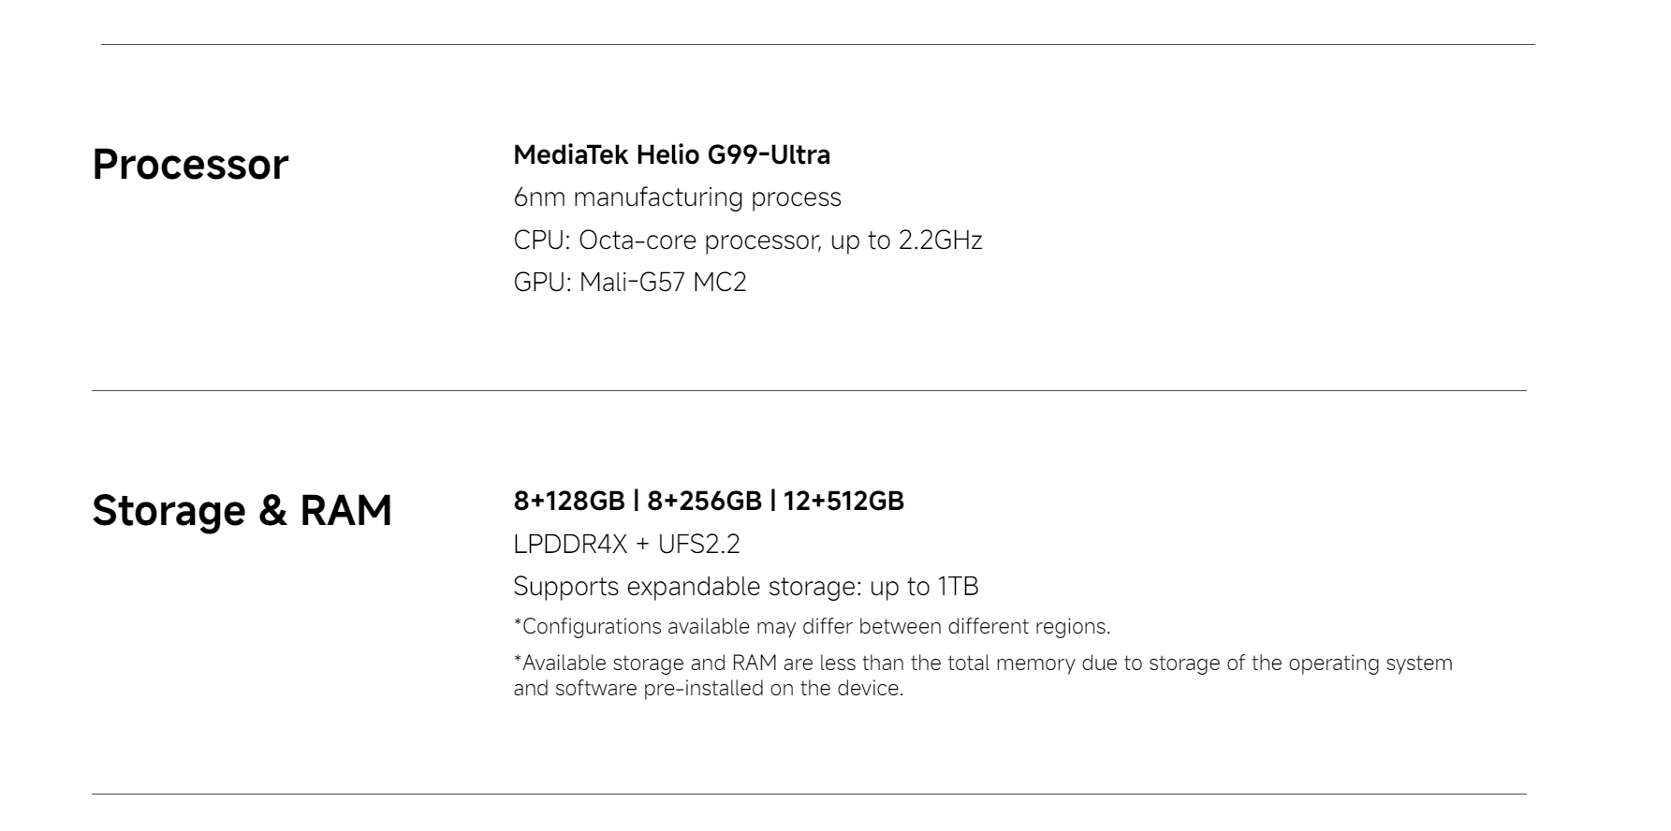This screenshot has width=1671, height=831.
Task: Click the divider line below Storage section
Action: pyautogui.click(x=809, y=794)
